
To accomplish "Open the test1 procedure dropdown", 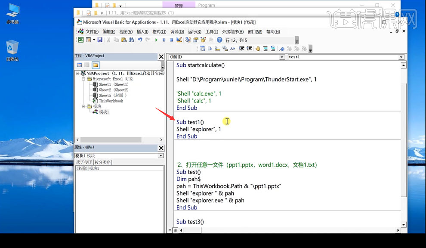I will point(401,57).
